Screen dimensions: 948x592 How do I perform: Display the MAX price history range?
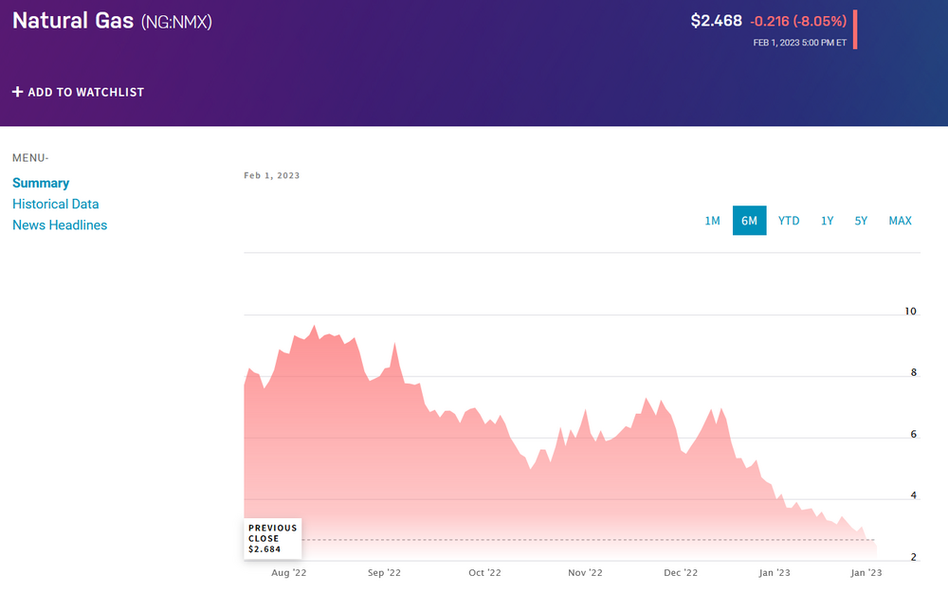coord(900,221)
